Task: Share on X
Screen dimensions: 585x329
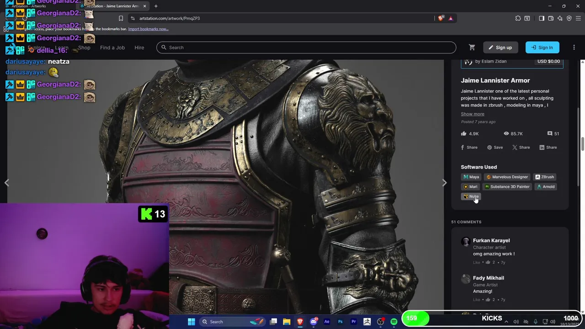Action: pos(521,147)
